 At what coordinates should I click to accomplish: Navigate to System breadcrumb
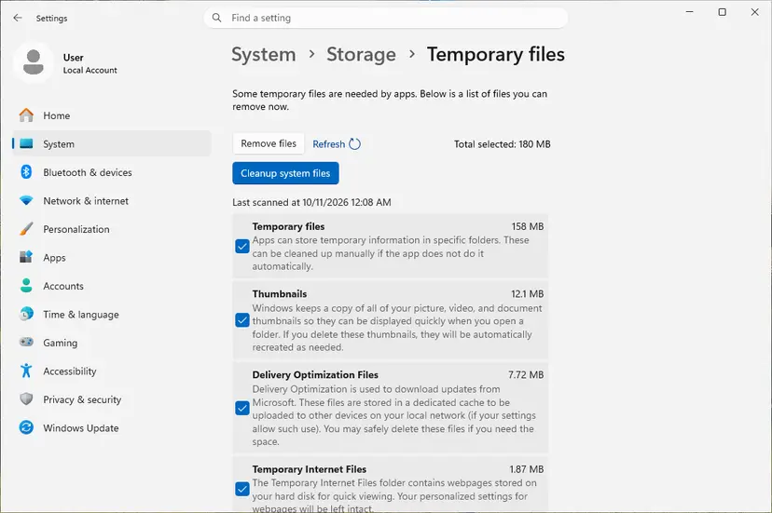[264, 54]
